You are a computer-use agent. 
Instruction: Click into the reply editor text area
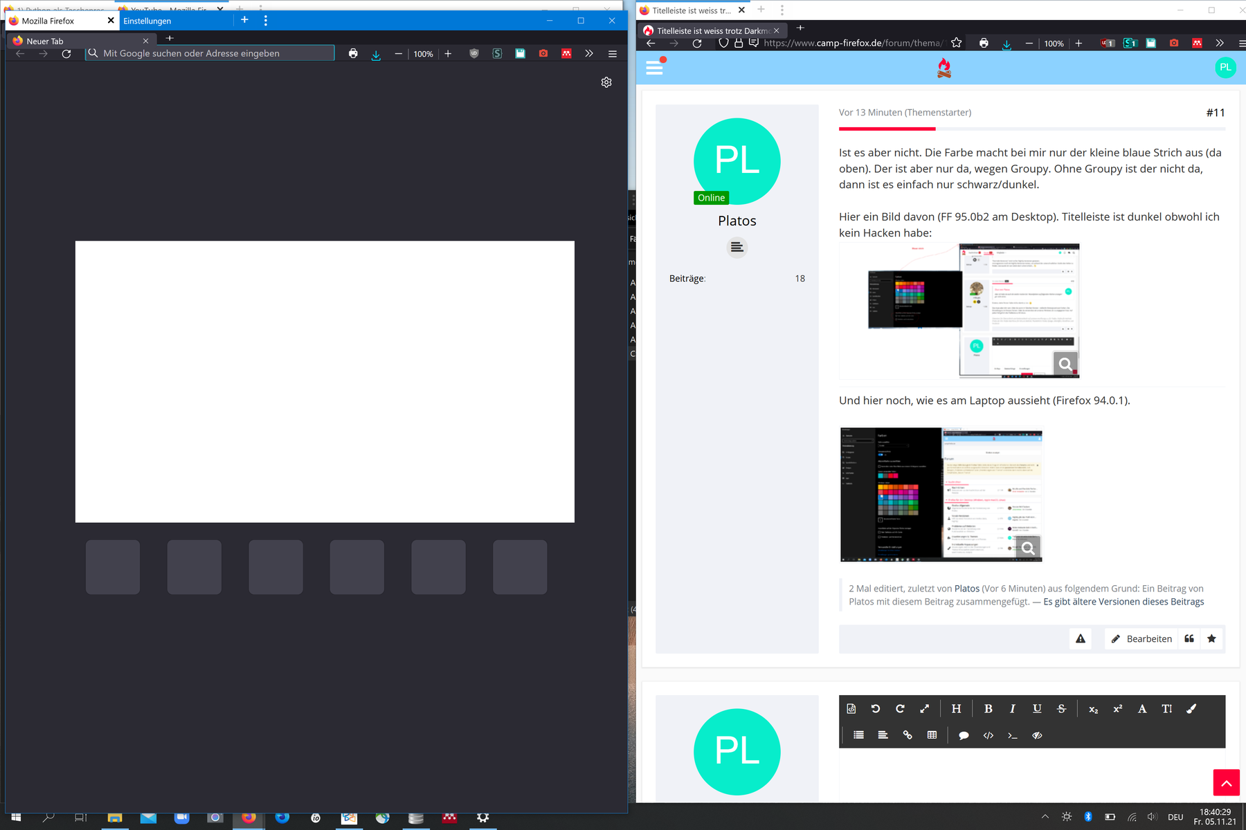pyautogui.click(x=1032, y=775)
